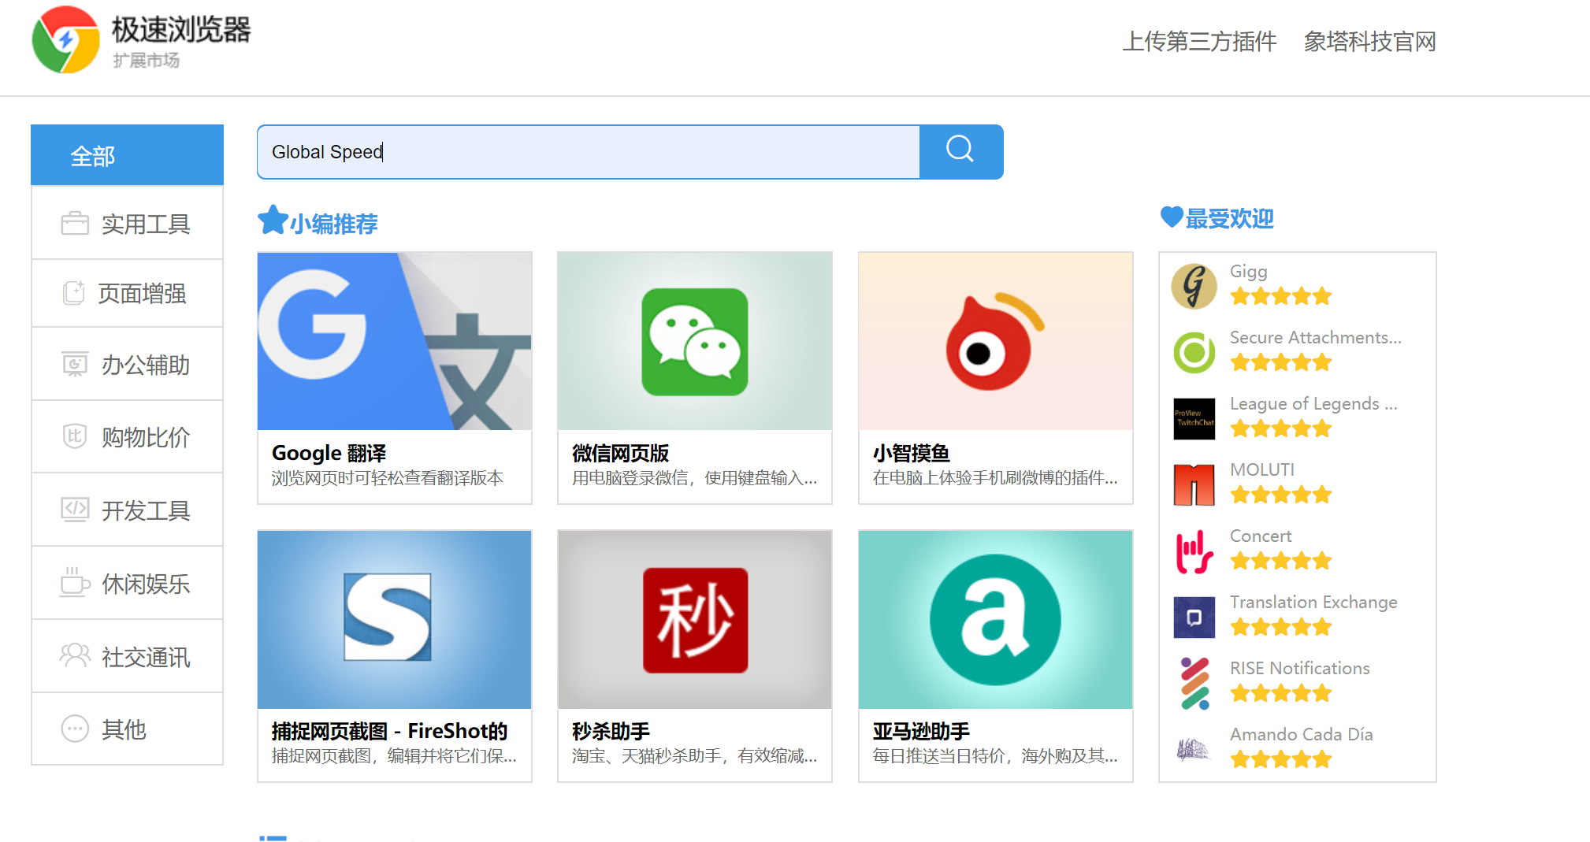
Task: Click the 办公辅助 presentation icon
Action: pos(75,365)
